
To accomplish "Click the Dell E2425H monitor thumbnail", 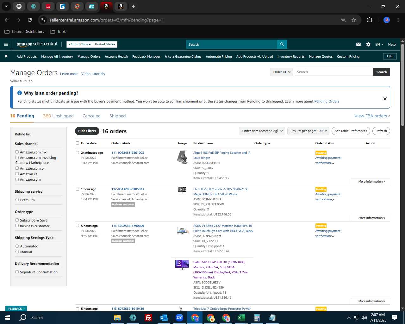I will 182,265.
